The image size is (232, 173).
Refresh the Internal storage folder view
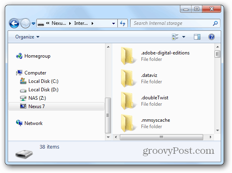point(123,23)
